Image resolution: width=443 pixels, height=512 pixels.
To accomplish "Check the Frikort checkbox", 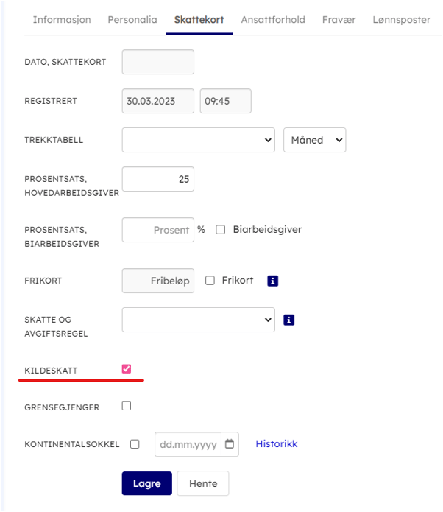I will tap(210, 281).
